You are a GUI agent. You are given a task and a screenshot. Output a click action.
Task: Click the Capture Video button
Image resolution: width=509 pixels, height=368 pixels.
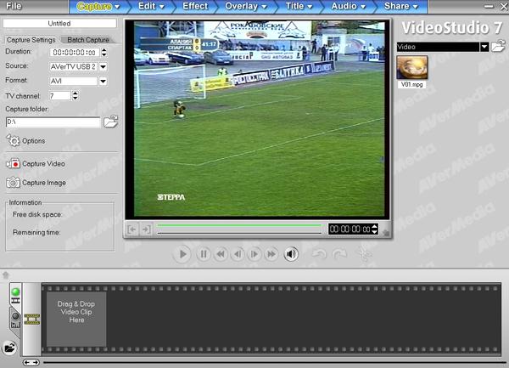point(14,163)
